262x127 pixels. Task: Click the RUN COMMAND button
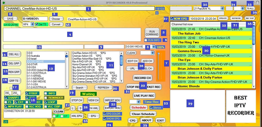(x=152, y=33)
